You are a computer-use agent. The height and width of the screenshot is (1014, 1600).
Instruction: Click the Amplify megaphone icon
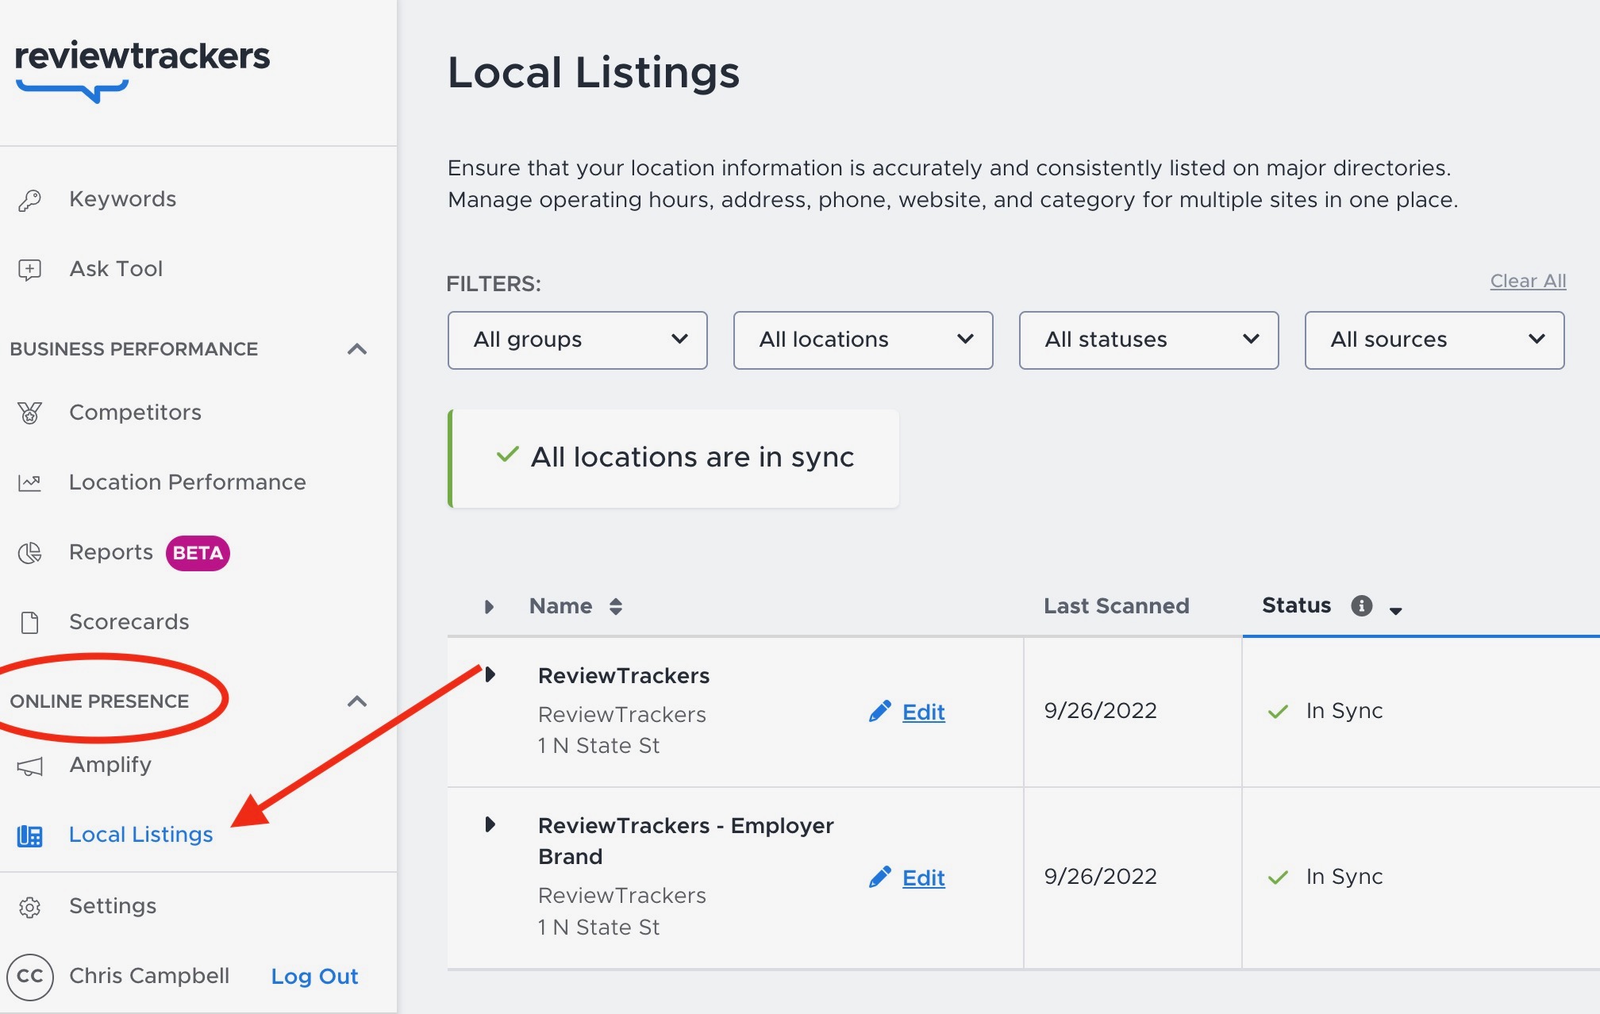tap(30, 766)
